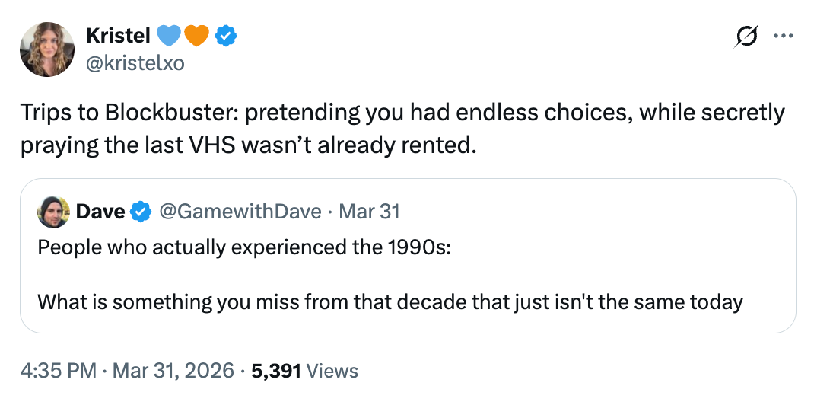Click the '4:35 PM' post time
This screenshot has width=814, height=405.
[58, 371]
